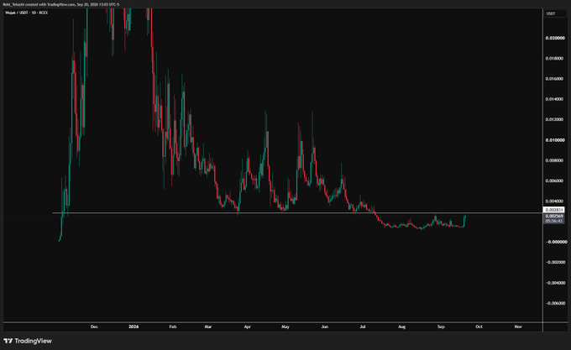Select the horizontal support line on chart

click(297, 212)
